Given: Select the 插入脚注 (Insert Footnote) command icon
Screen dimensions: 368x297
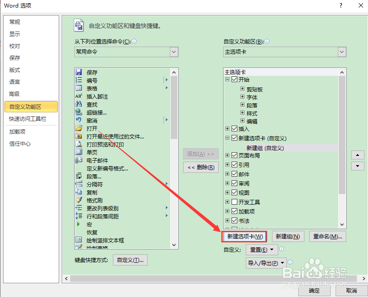Looking at the screenshot, I should coord(79,96).
